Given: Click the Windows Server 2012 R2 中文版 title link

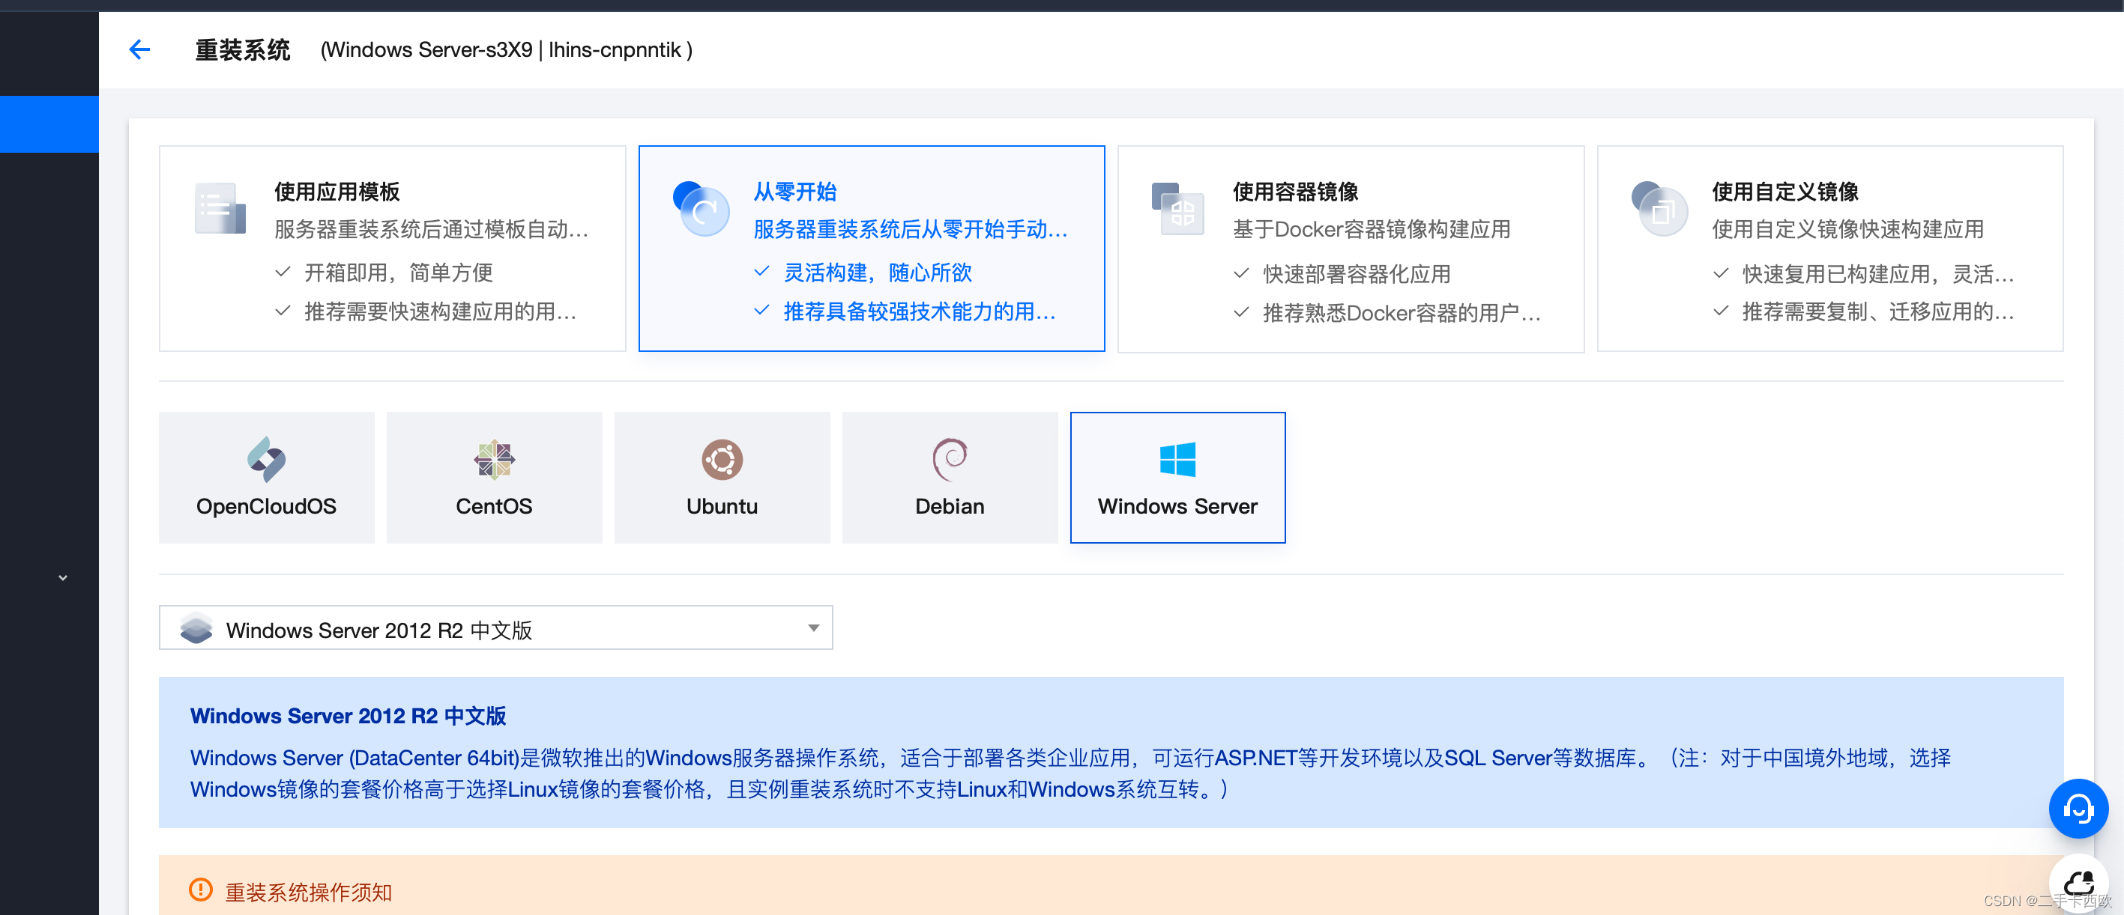Looking at the screenshot, I should coord(347,716).
